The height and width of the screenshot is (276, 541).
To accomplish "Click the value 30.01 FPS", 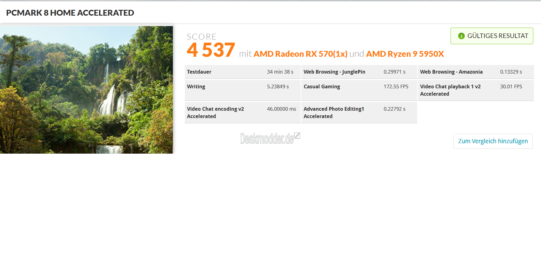I will 511,86.
